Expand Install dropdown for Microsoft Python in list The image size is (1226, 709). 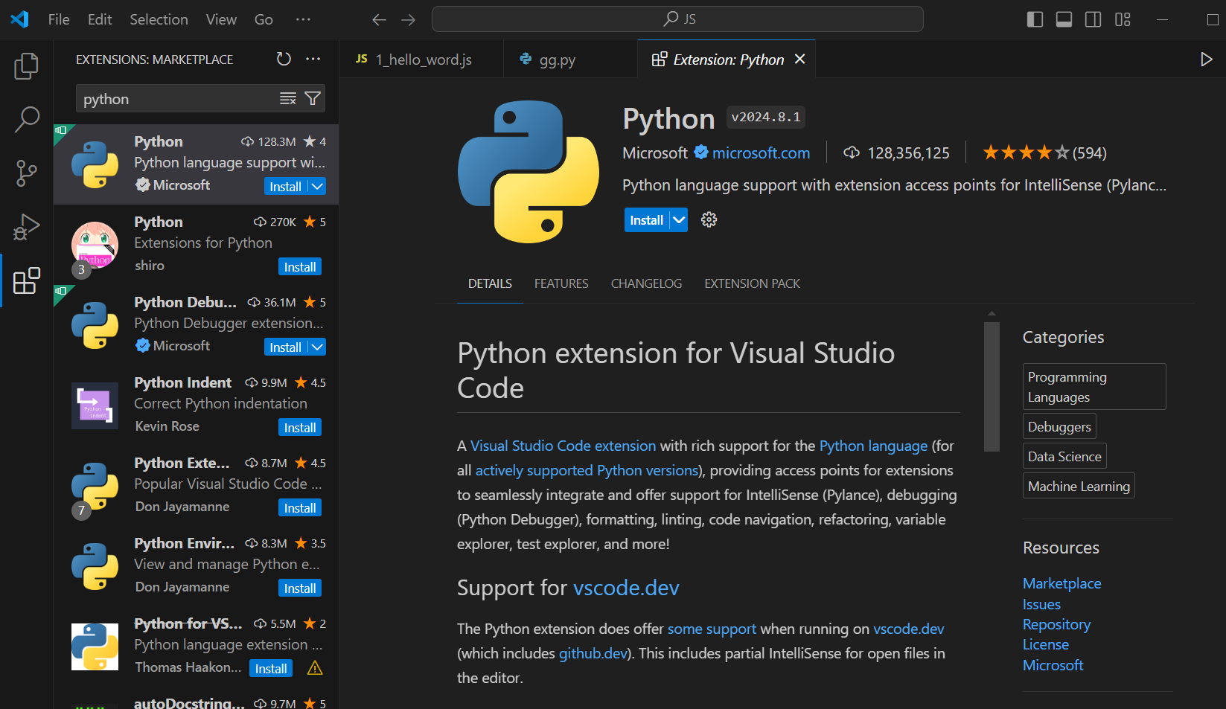317,186
